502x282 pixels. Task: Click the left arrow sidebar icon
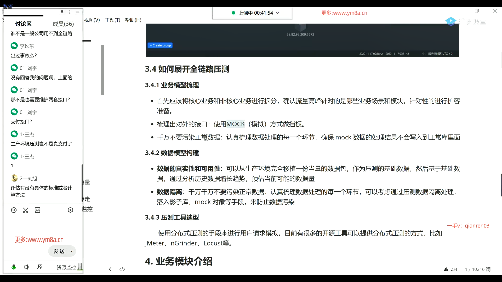(110, 269)
